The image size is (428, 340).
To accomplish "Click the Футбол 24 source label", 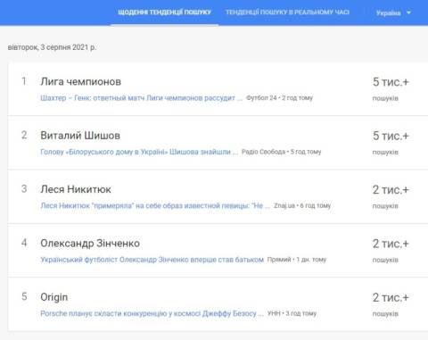I will [261, 98].
